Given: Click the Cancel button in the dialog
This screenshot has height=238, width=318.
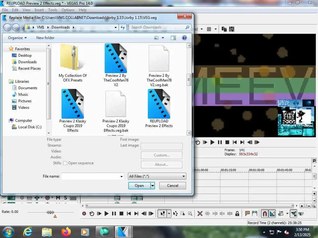Looking at the screenshot, I should [173, 186].
